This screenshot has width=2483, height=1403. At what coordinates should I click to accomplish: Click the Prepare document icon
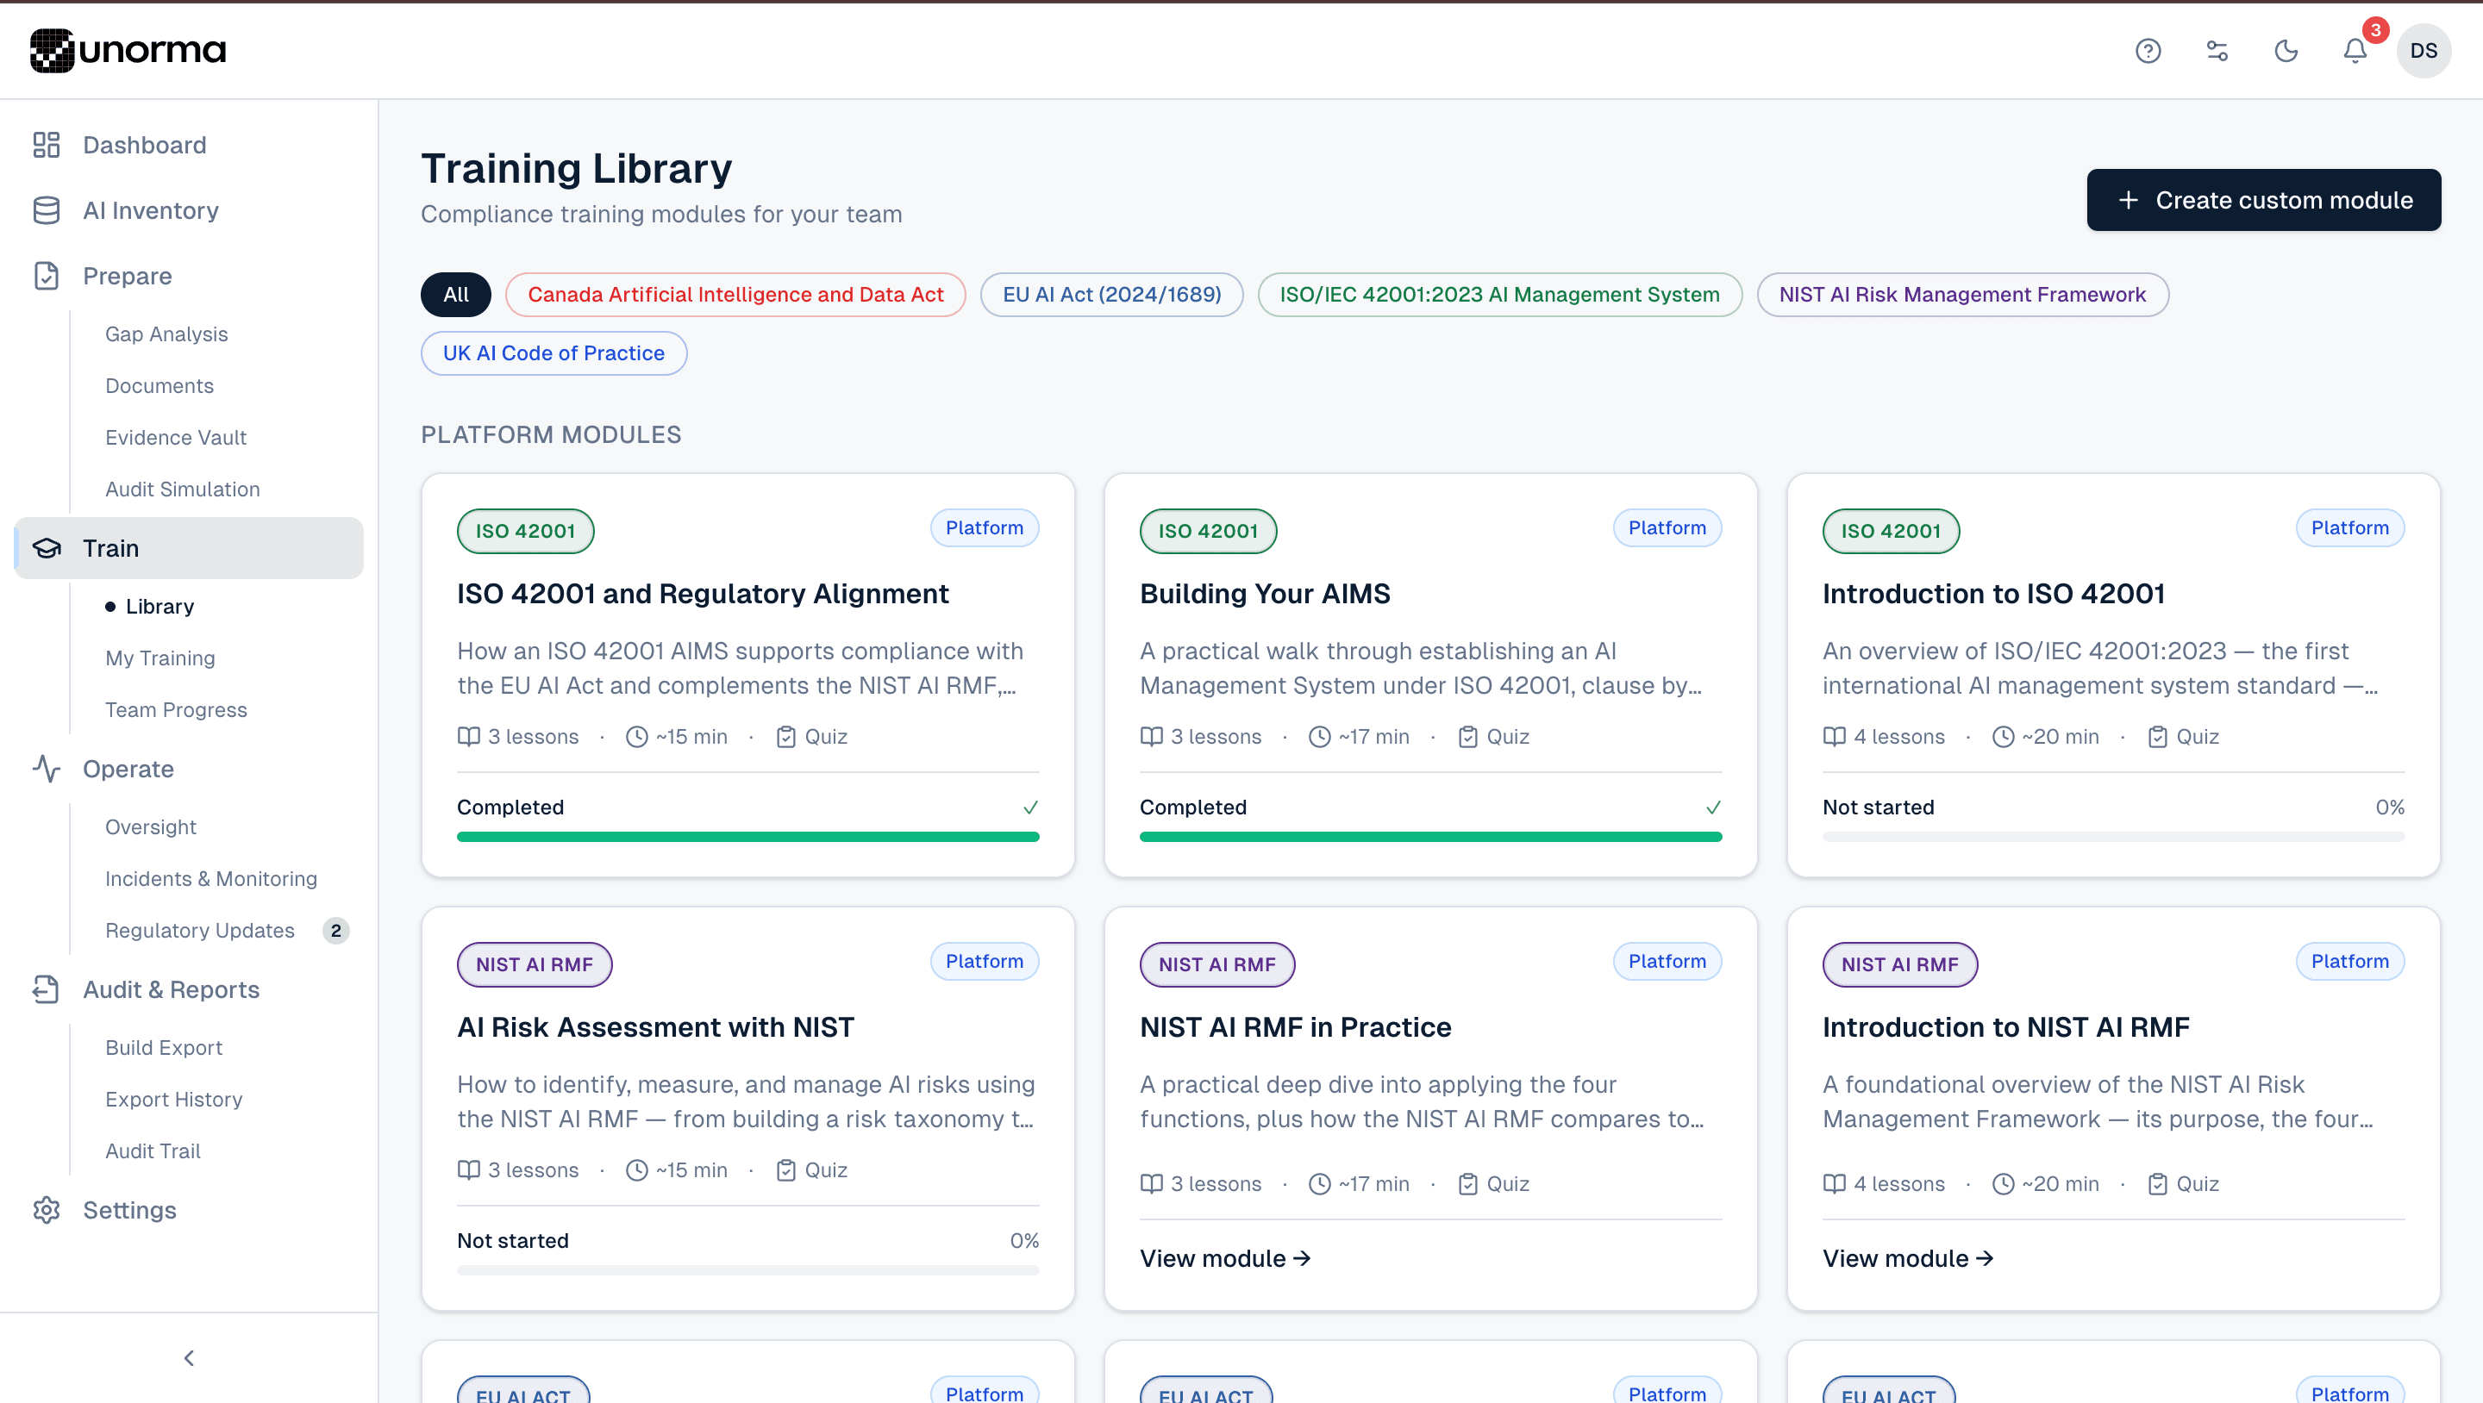coord(47,276)
